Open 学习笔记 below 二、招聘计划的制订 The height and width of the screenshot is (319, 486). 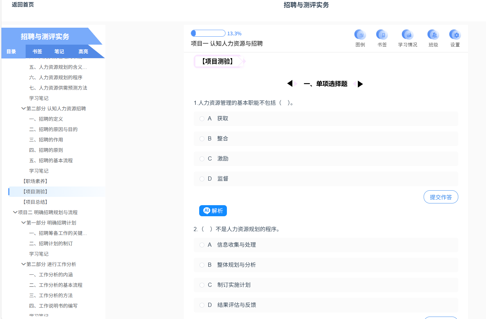coord(39,254)
